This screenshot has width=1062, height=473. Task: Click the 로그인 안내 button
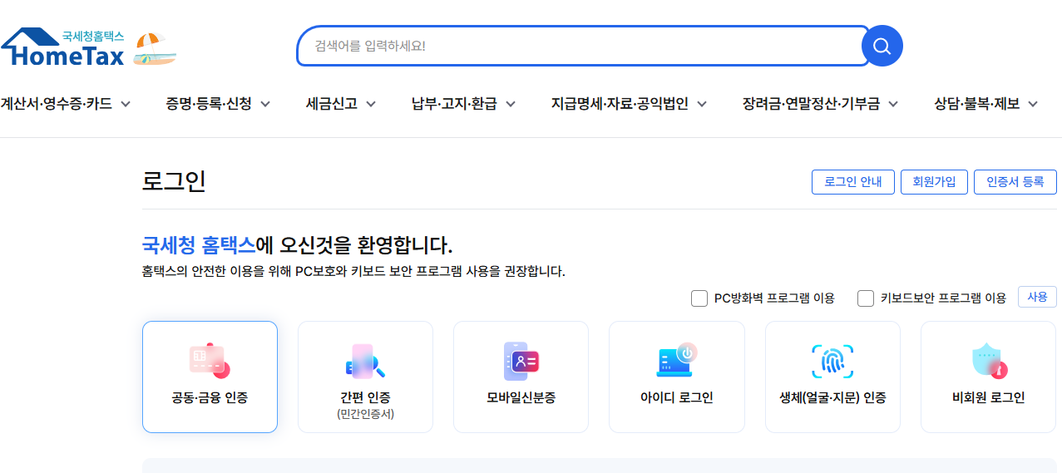pyautogui.click(x=853, y=182)
